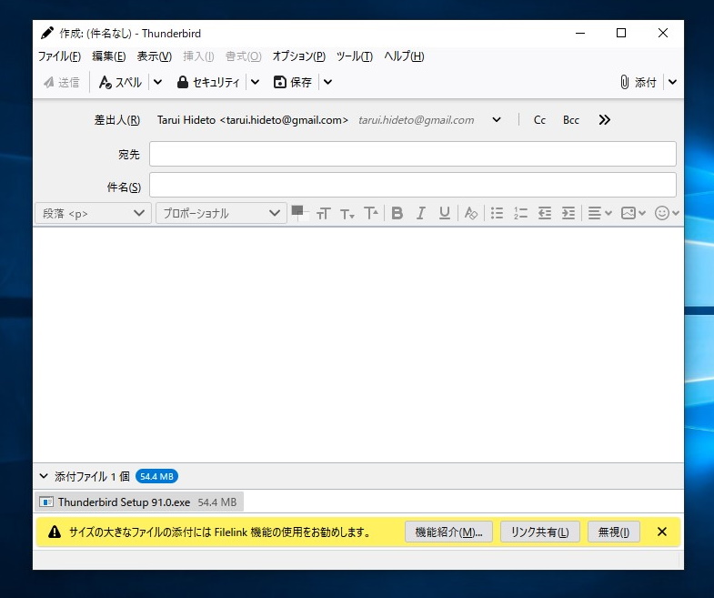This screenshot has width=714, height=598.
Task: Increase font size icon
Action: point(371,213)
